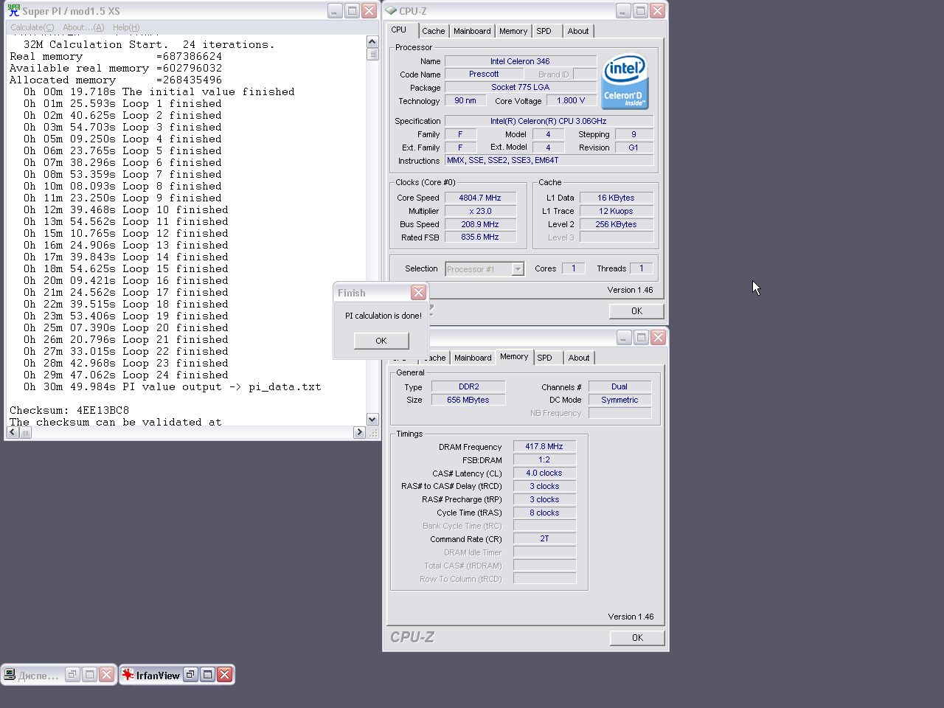Click the Super PI horizontal scrollbar thumb
Screen dimensions: 944x708
[25, 432]
